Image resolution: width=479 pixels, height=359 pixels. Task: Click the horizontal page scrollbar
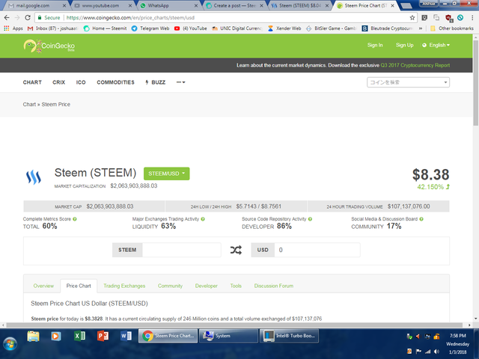pyautogui.click(x=234, y=325)
